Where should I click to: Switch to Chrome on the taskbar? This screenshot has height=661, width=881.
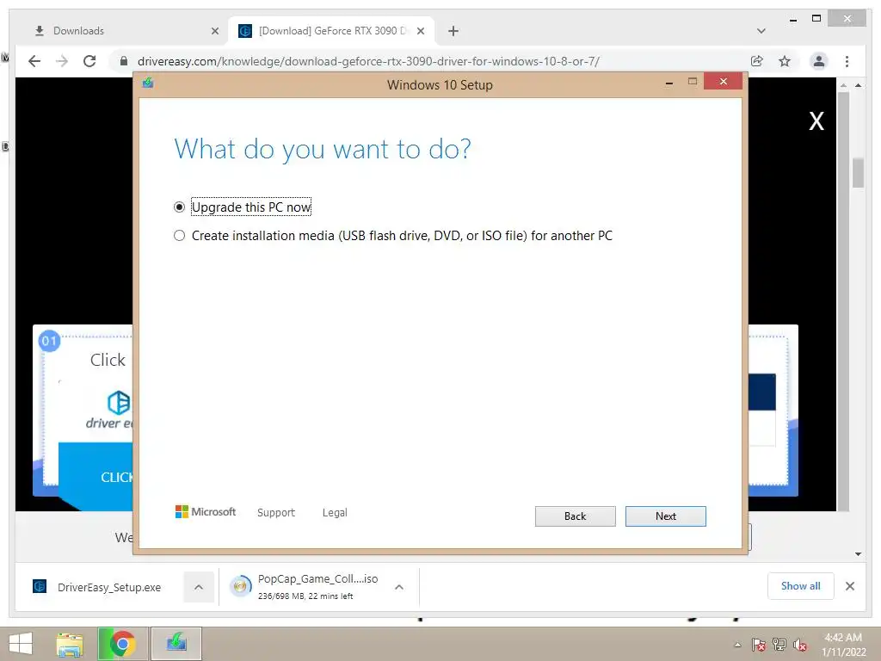[122, 644]
